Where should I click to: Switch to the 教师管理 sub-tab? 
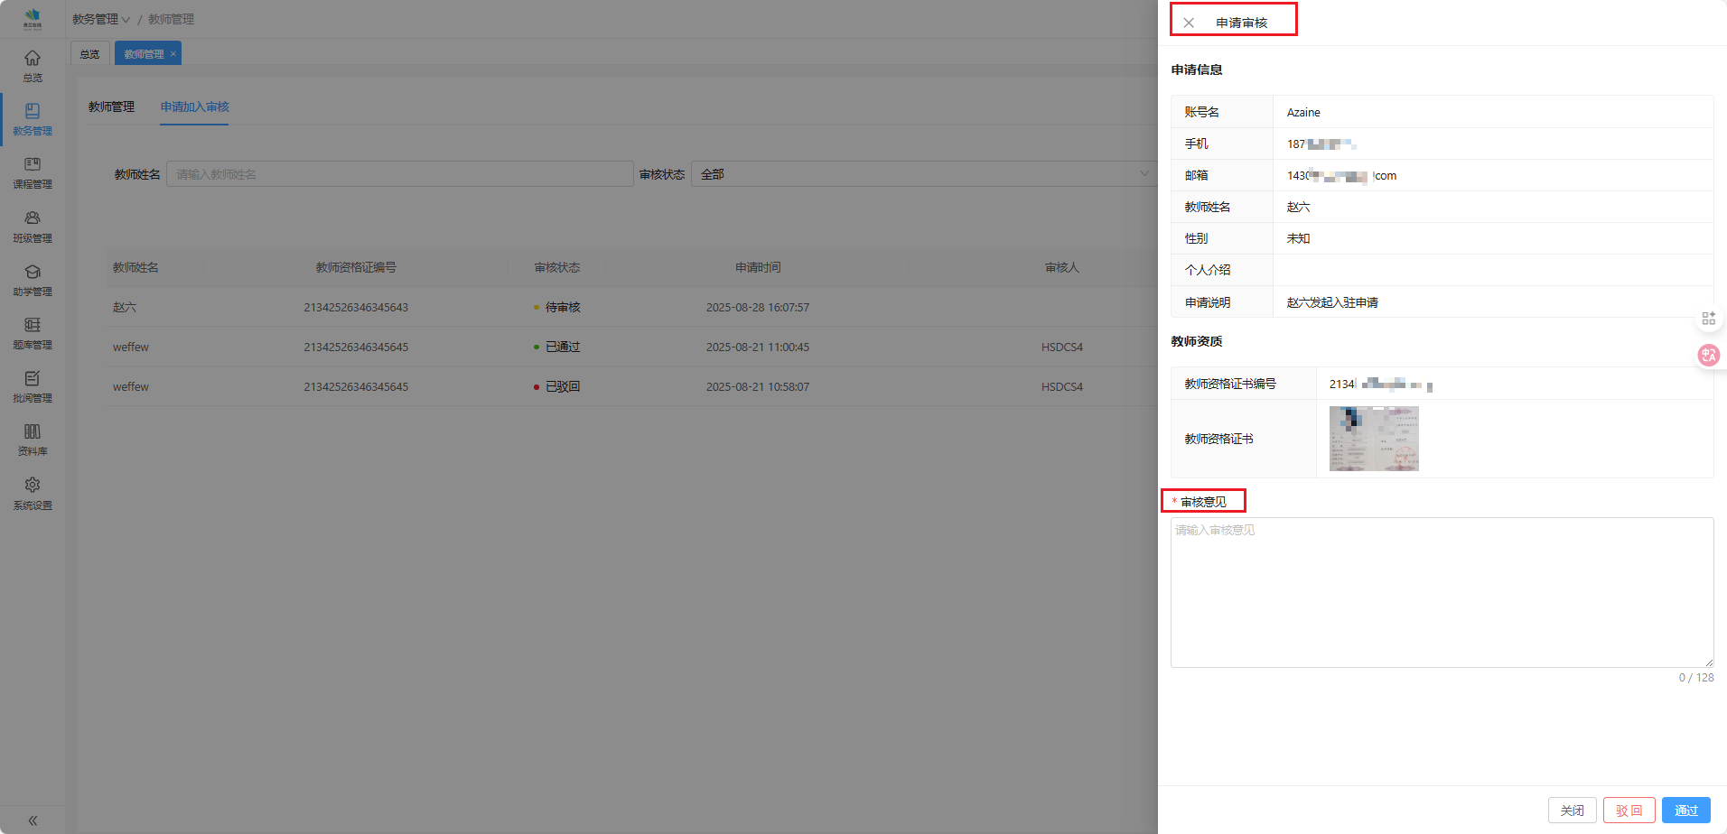(x=111, y=107)
